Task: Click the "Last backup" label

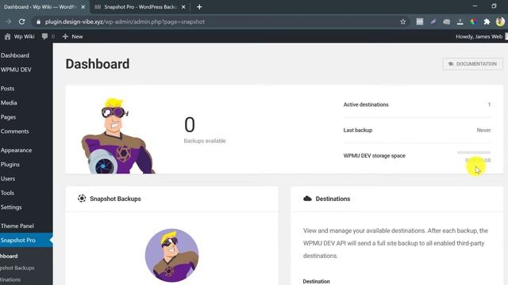Action: pyautogui.click(x=358, y=130)
